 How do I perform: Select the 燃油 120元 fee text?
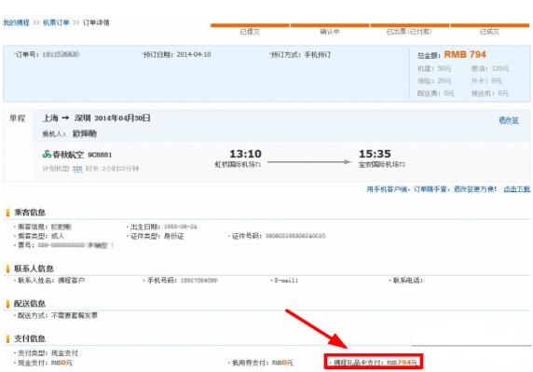point(490,69)
